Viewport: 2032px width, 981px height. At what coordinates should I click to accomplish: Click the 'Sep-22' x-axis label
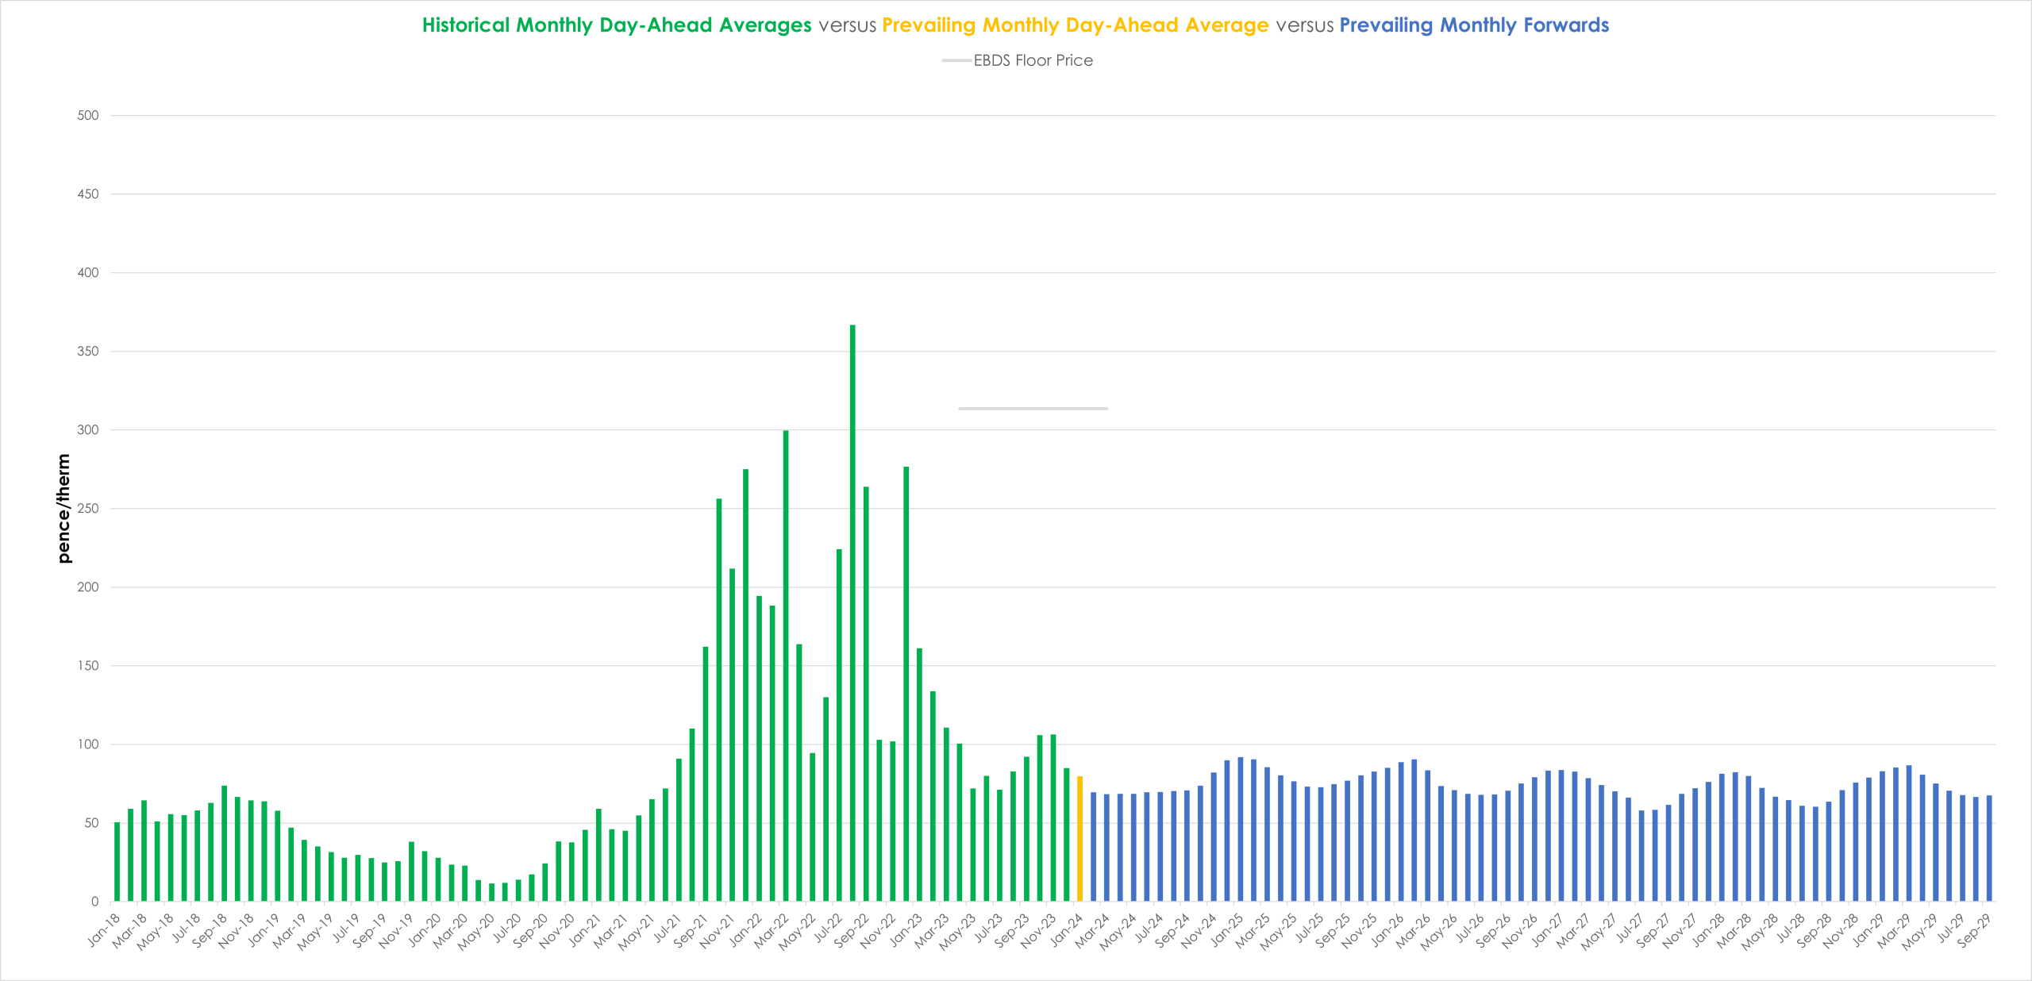[x=852, y=930]
